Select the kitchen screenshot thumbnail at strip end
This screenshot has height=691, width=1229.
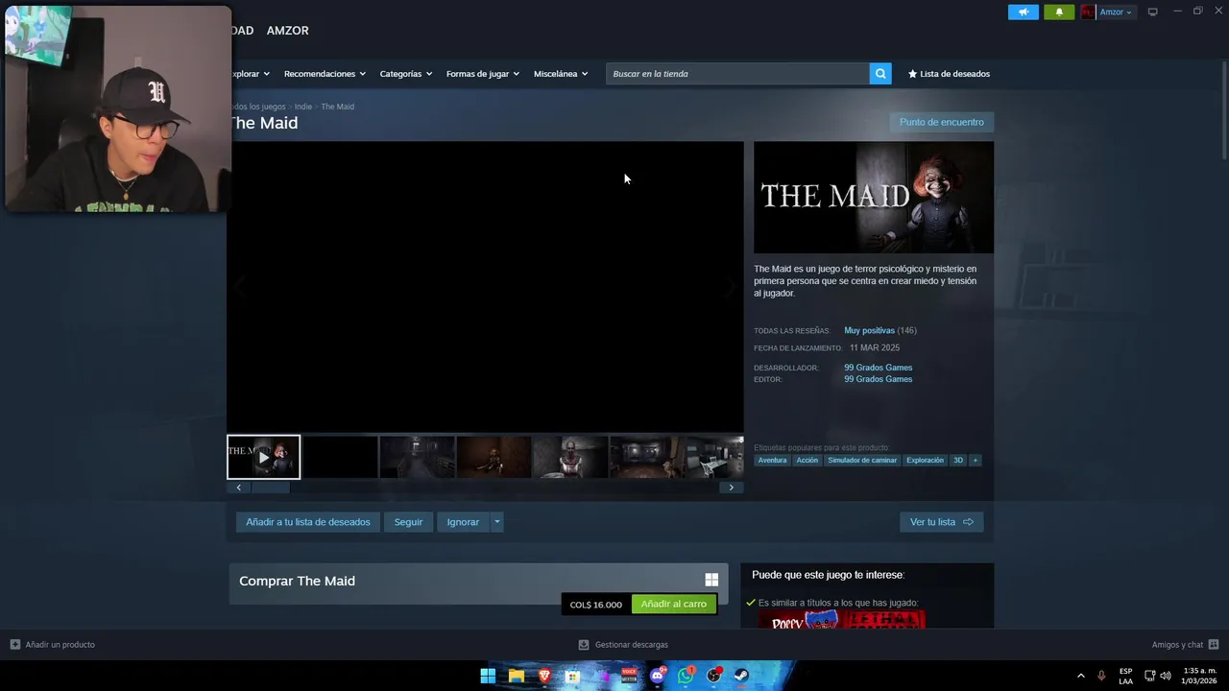[715, 457]
